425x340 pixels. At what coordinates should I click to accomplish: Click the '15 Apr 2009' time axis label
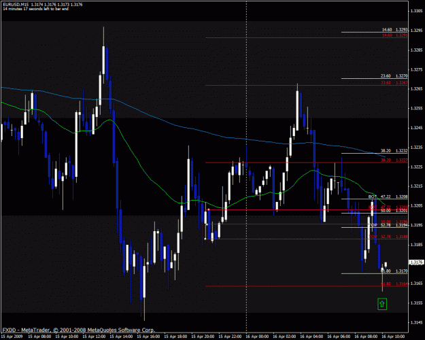point(12,337)
